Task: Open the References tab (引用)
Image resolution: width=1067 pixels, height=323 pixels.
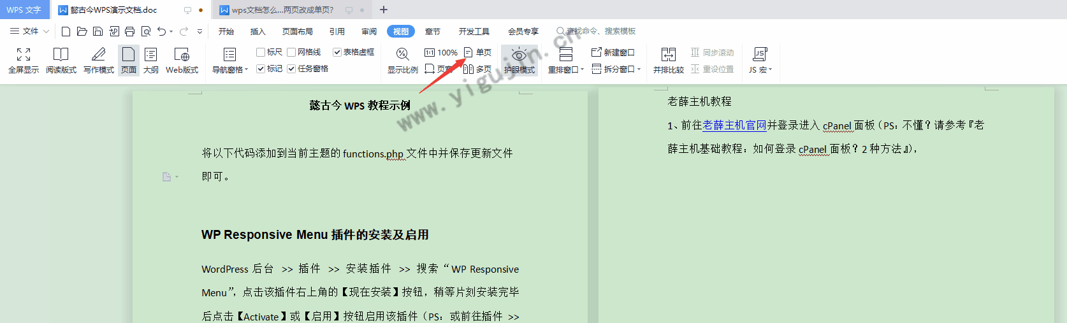Action: (337, 31)
